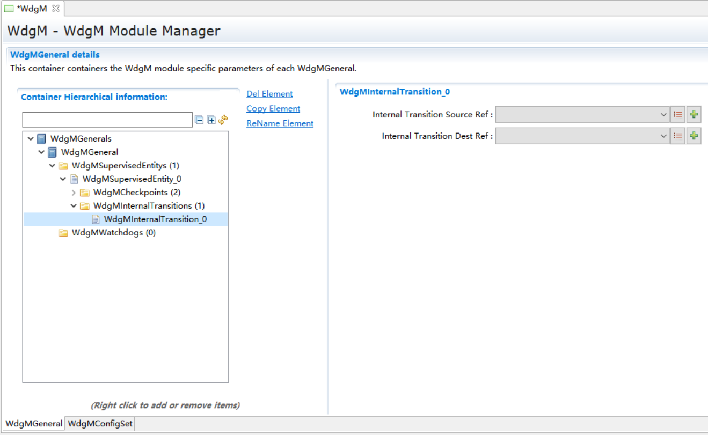Collapse the WdgMSupervisedEntity_0 node
Screen dimensions: 708x435
pos(63,179)
